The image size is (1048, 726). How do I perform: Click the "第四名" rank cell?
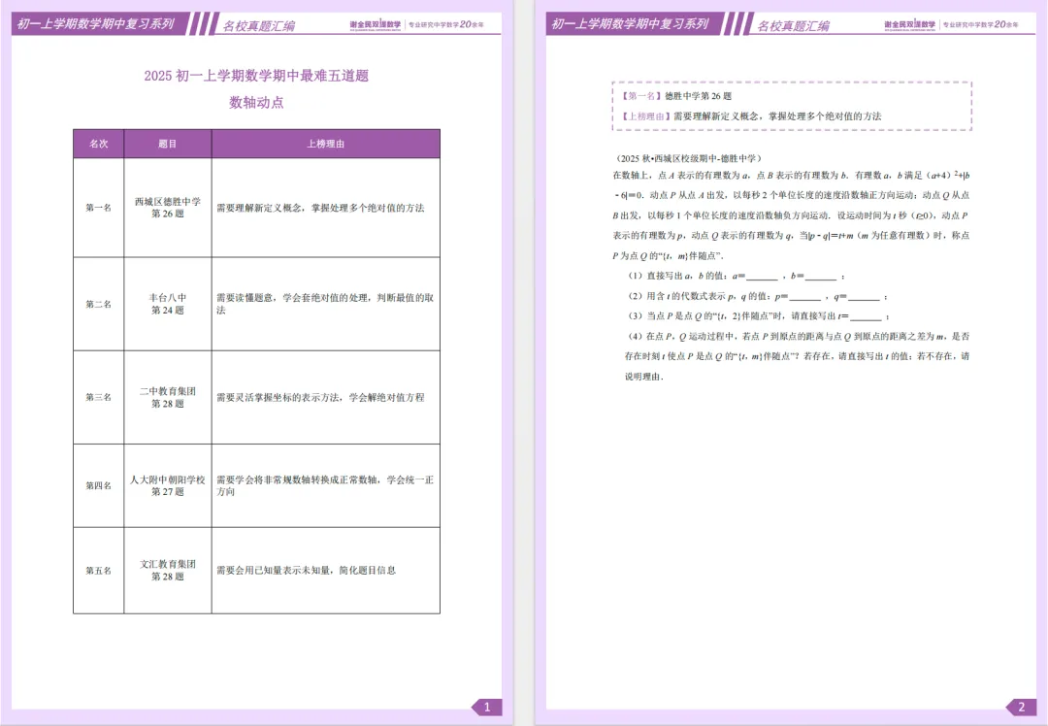coord(99,485)
